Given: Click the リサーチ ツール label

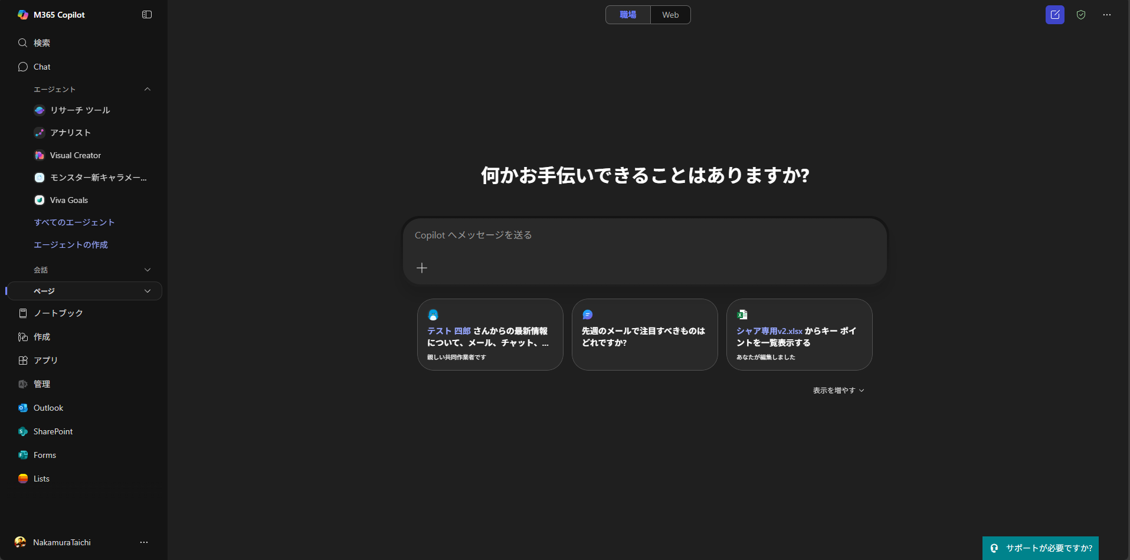Looking at the screenshot, I should coord(80,110).
